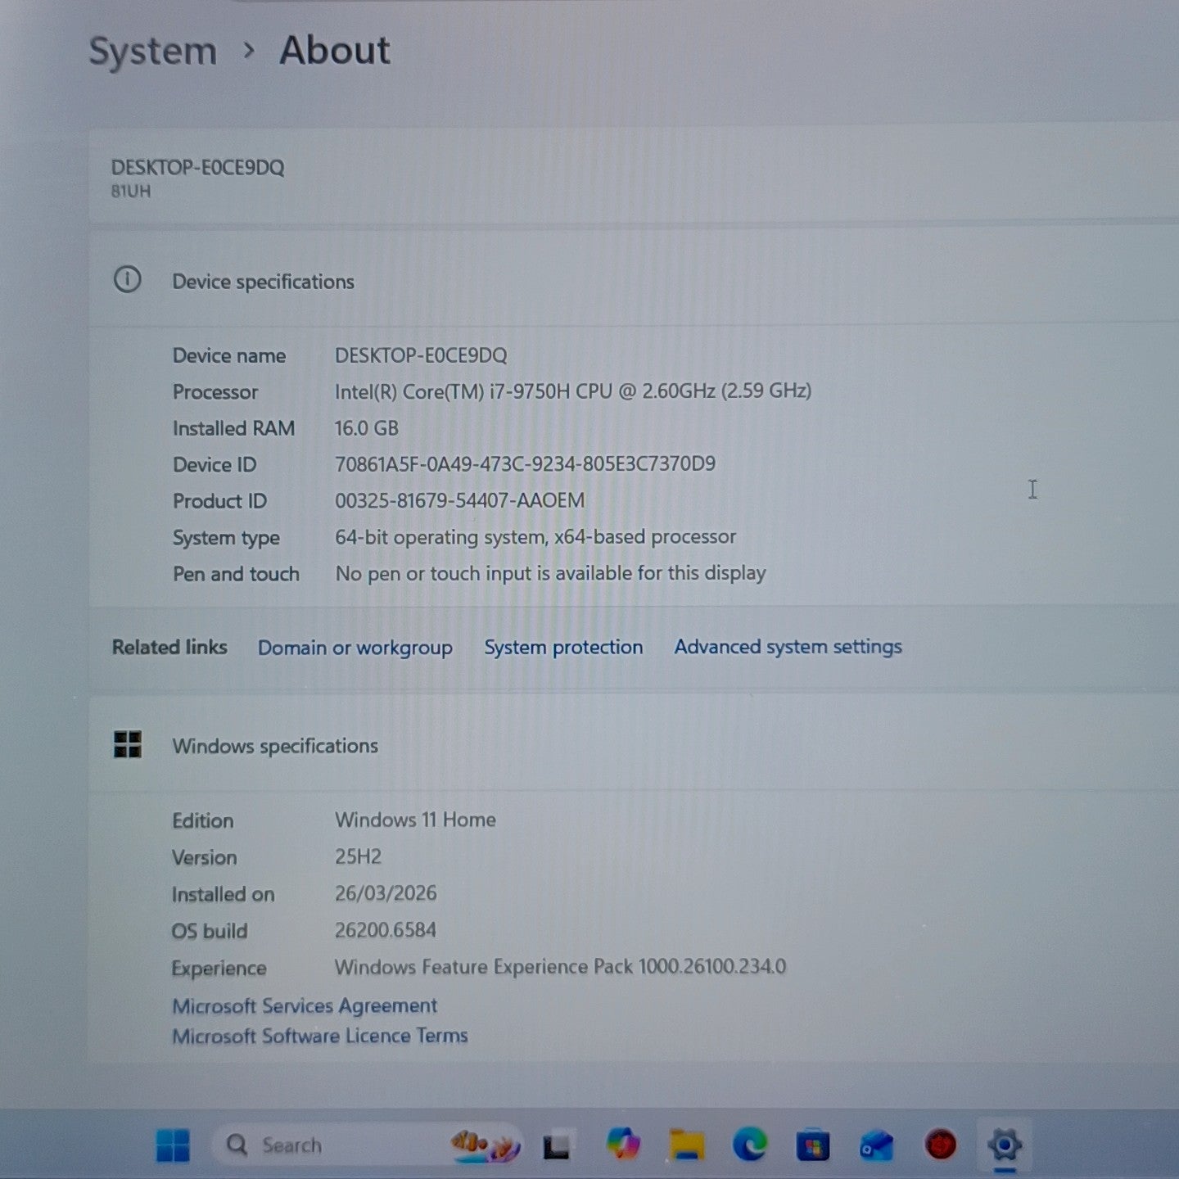The image size is (1179, 1179).
Task: Click the taskbar Search box
Action: tap(327, 1145)
